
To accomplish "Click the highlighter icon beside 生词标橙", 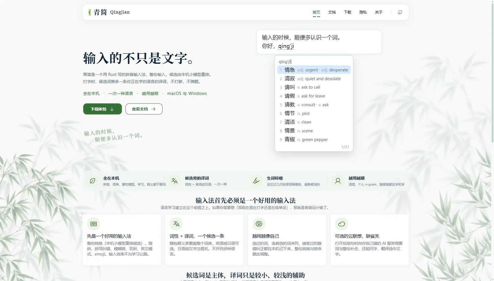I will click(256, 181).
